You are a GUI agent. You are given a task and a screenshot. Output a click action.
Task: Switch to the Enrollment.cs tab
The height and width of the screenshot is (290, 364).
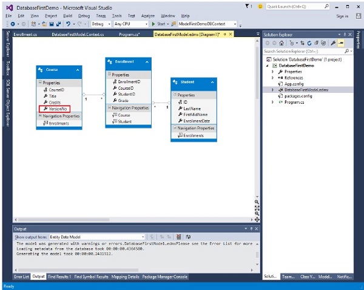pos(25,35)
